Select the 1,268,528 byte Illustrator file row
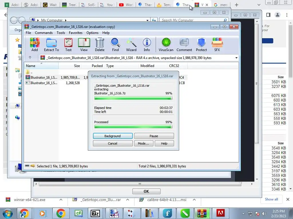Image resolution: width=293 pixels, height=219 pixels. 106,83
